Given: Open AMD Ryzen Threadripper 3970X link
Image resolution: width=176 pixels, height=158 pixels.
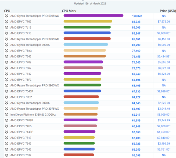Looking at the screenshot, I should (x=30, y=103).
